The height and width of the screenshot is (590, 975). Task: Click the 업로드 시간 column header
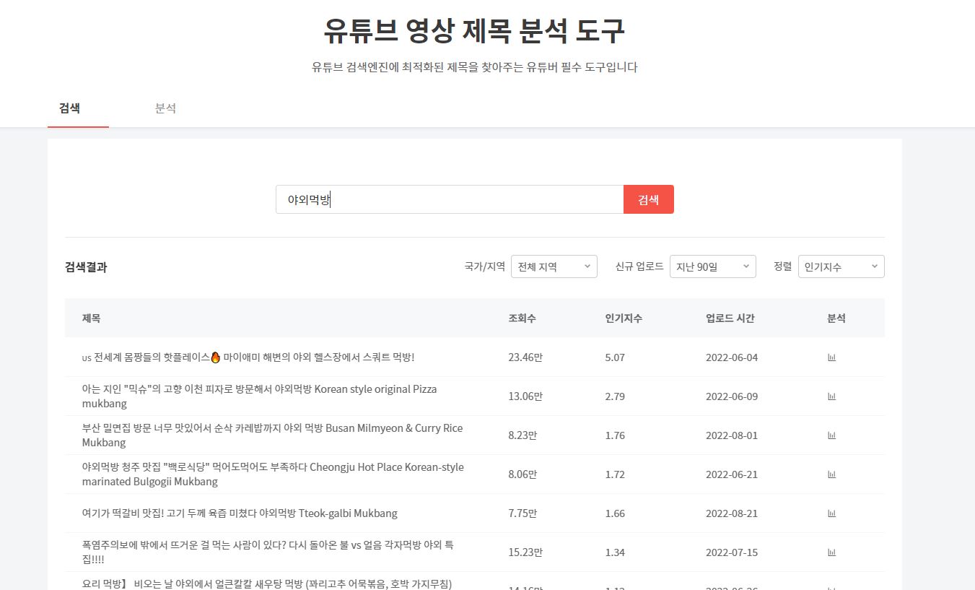pos(730,318)
